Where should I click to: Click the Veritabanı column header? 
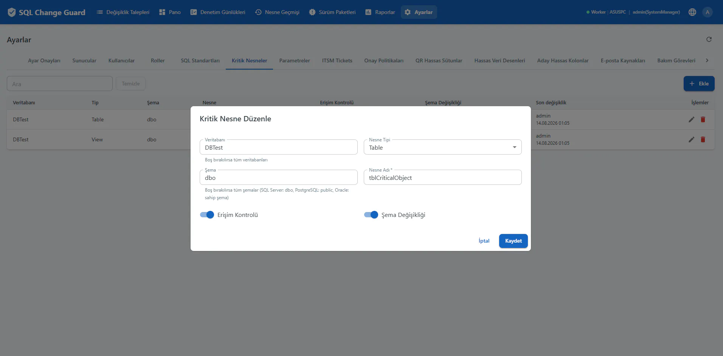(x=24, y=102)
